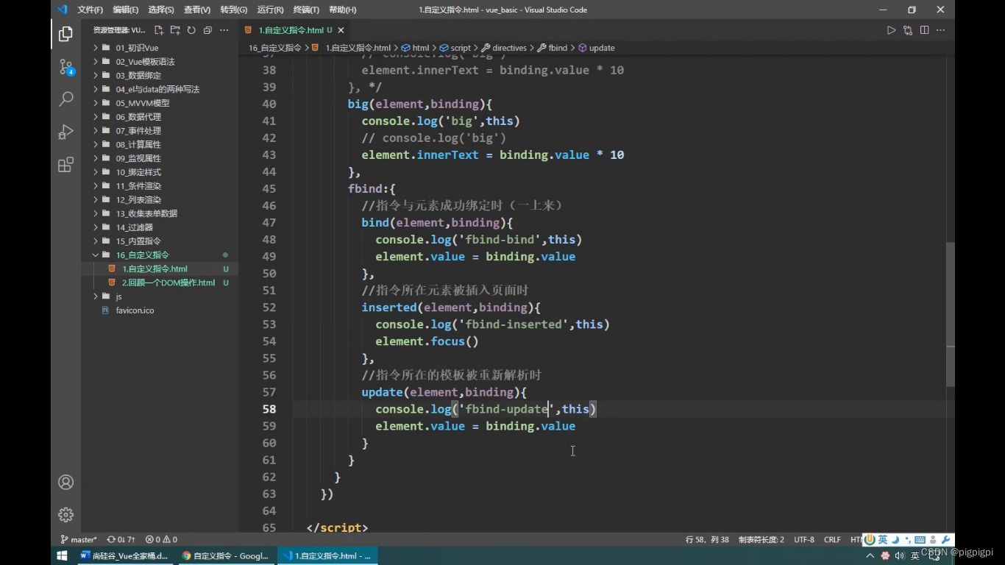1005x565 pixels.
Task: Open the 编辑(E) menu
Action: click(125, 10)
